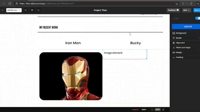Expand the Padding section

(x=186, y=57)
